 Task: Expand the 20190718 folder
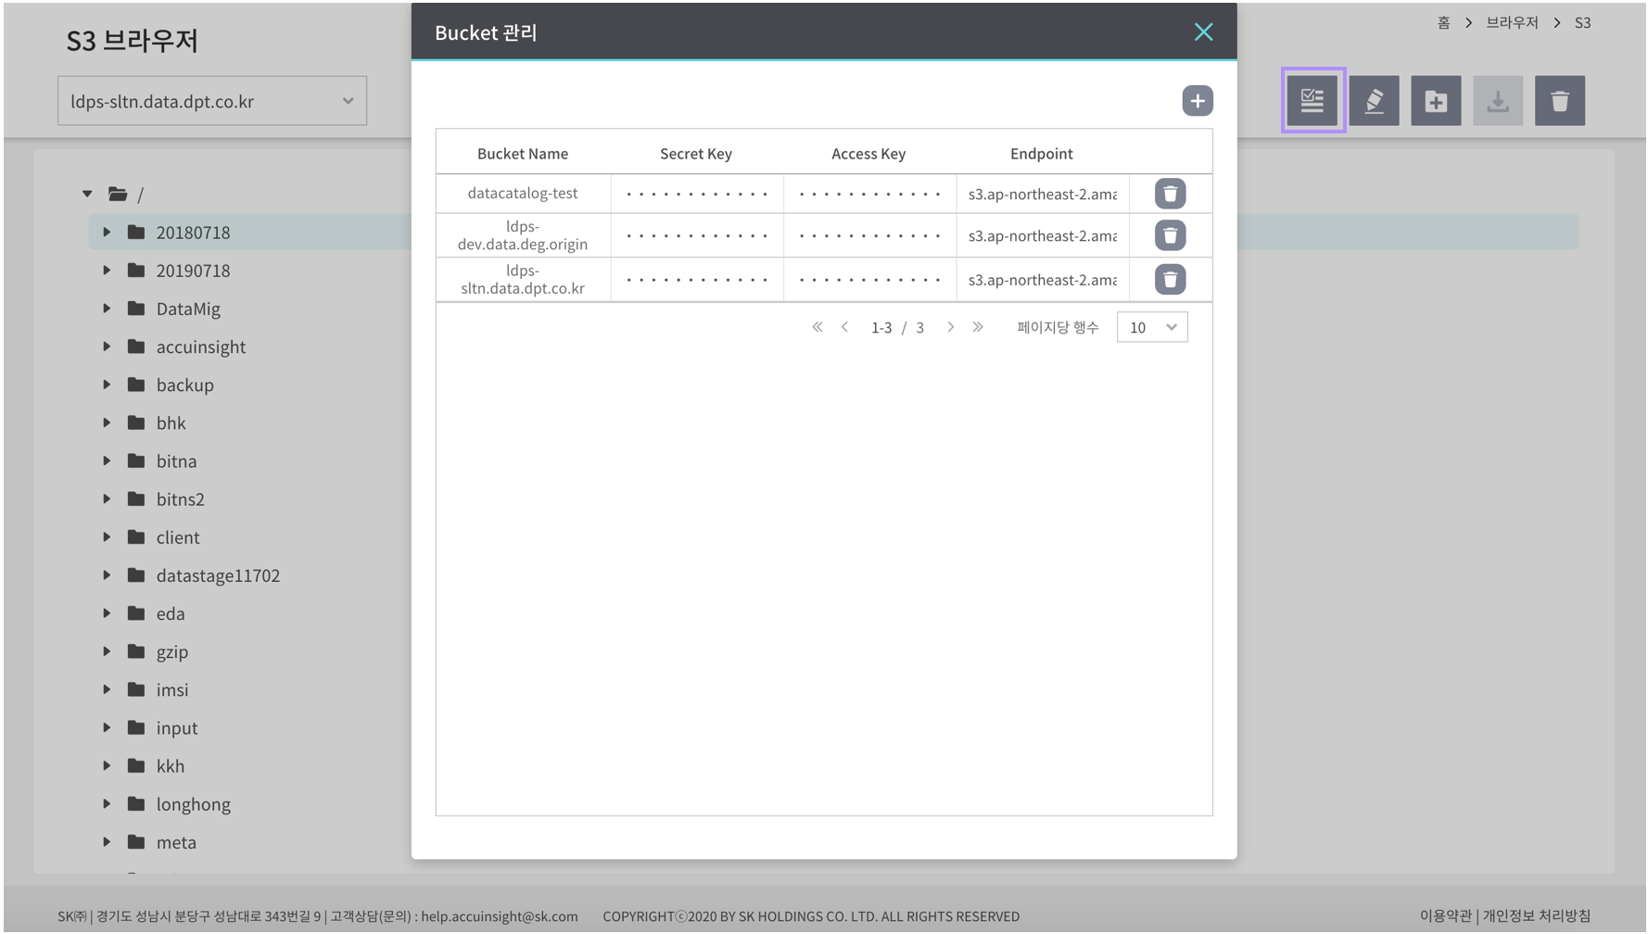coord(107,270)
